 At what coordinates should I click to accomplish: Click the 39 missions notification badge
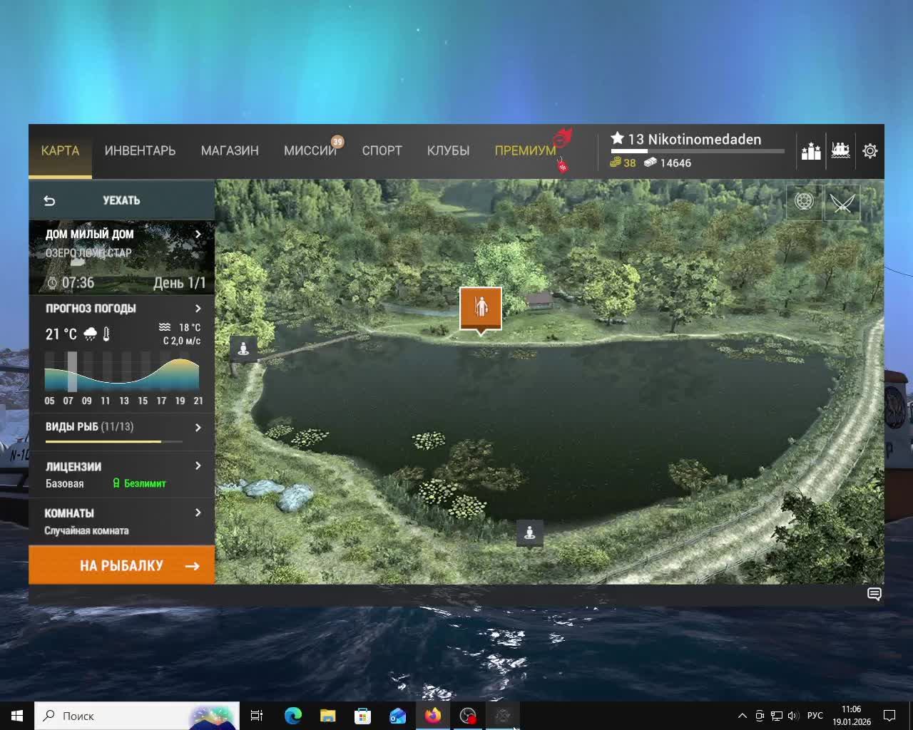pyautogui.click(x=337, y=142)
